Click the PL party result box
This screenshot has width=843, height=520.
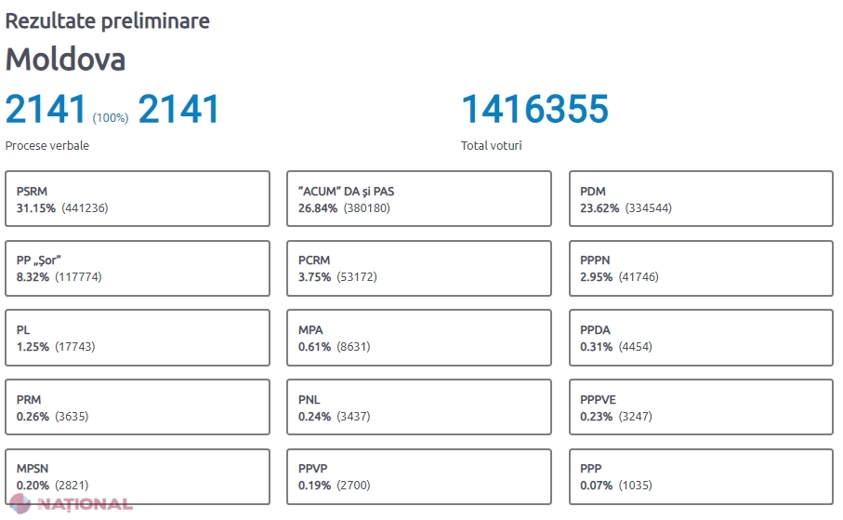click(138, 338)
